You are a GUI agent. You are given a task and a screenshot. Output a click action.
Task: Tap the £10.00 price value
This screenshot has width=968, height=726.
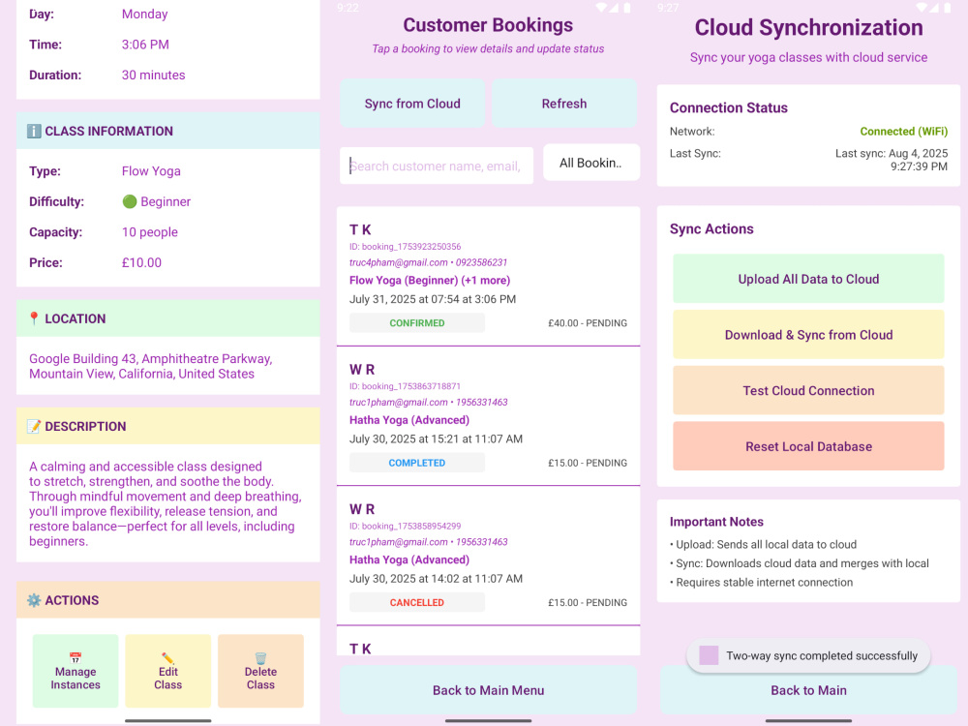click(141, 263)
